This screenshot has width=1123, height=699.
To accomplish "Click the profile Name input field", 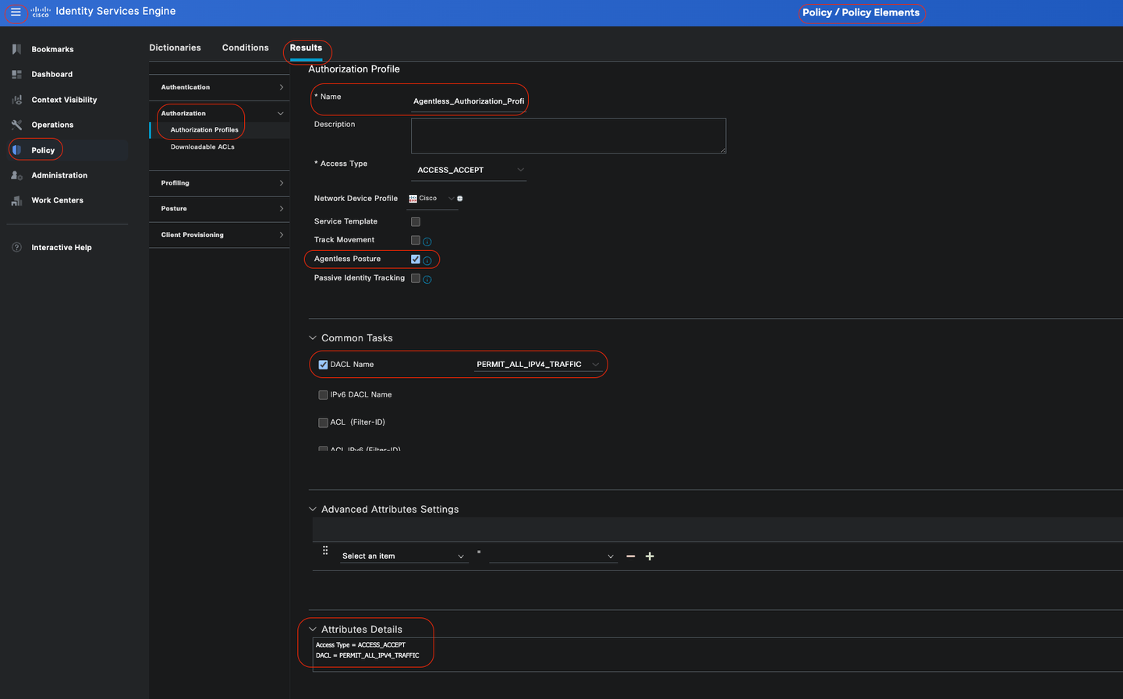I will (468, 101).
